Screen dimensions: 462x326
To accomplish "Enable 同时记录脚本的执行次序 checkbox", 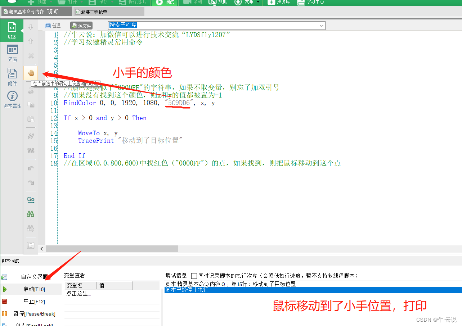I will (194, 276).
